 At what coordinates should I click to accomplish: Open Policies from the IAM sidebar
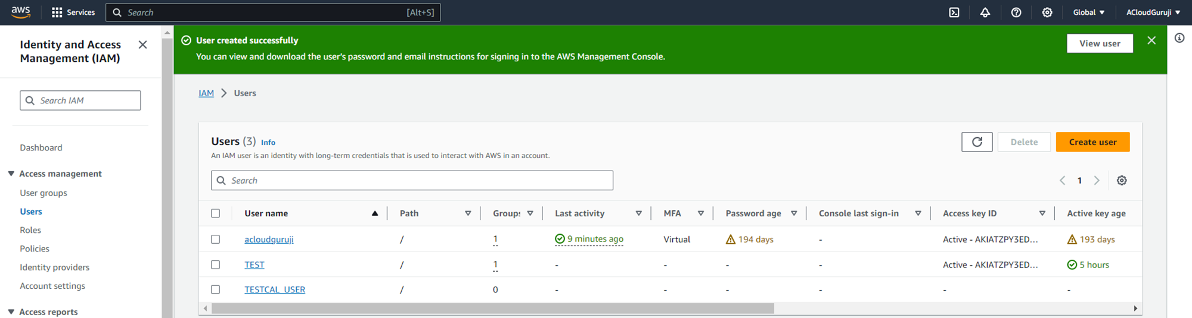click(35, 248)
